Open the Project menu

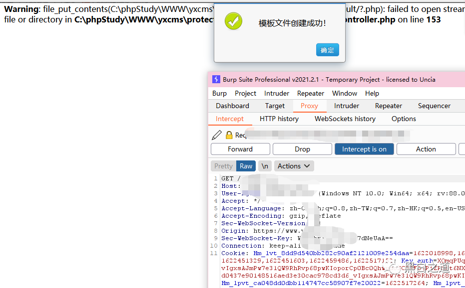click(x=246, y=93)
